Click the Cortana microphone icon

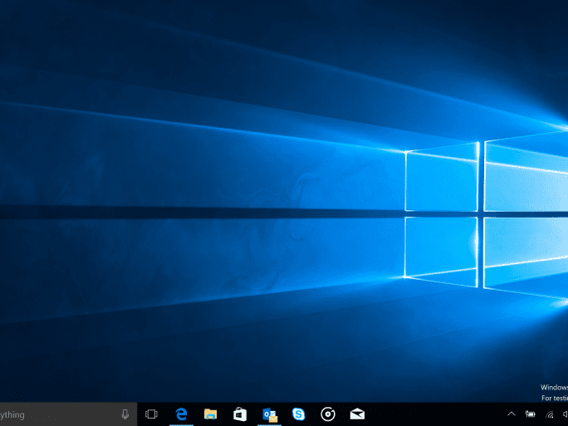[125, 414]
